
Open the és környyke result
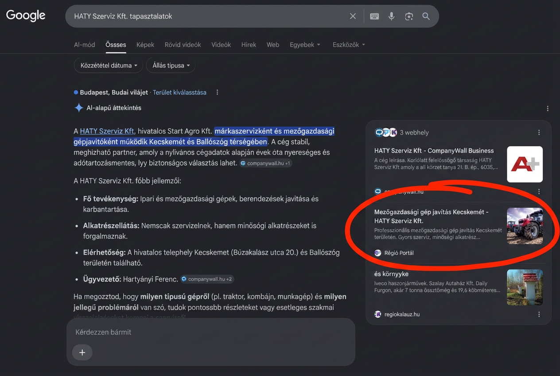coord(391,274)
